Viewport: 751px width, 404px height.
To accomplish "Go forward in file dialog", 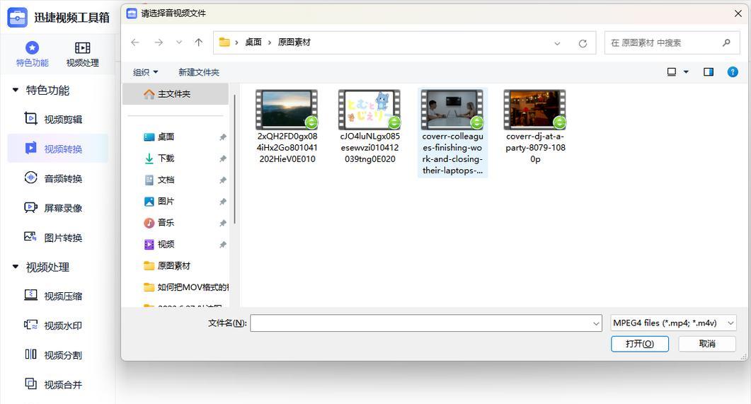I will click(x=159, y=42).
